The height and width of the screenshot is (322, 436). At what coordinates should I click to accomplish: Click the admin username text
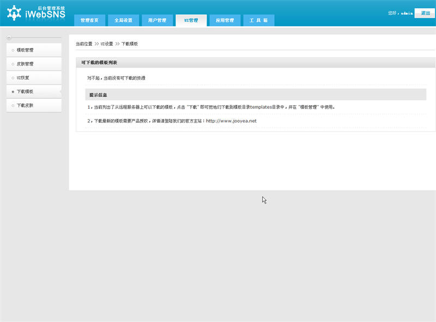407,13
